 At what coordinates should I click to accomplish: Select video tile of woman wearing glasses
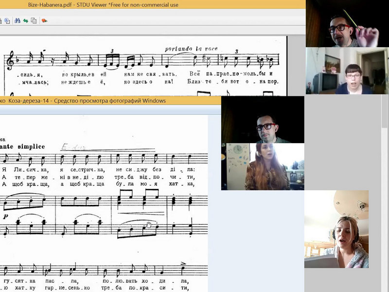click(x=347, y=71)
